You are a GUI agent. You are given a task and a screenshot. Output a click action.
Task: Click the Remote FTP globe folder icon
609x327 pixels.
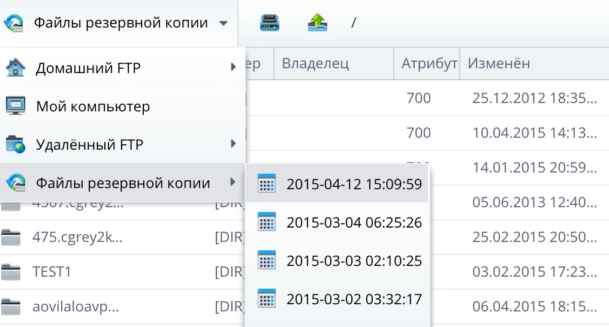pos(16,144)
